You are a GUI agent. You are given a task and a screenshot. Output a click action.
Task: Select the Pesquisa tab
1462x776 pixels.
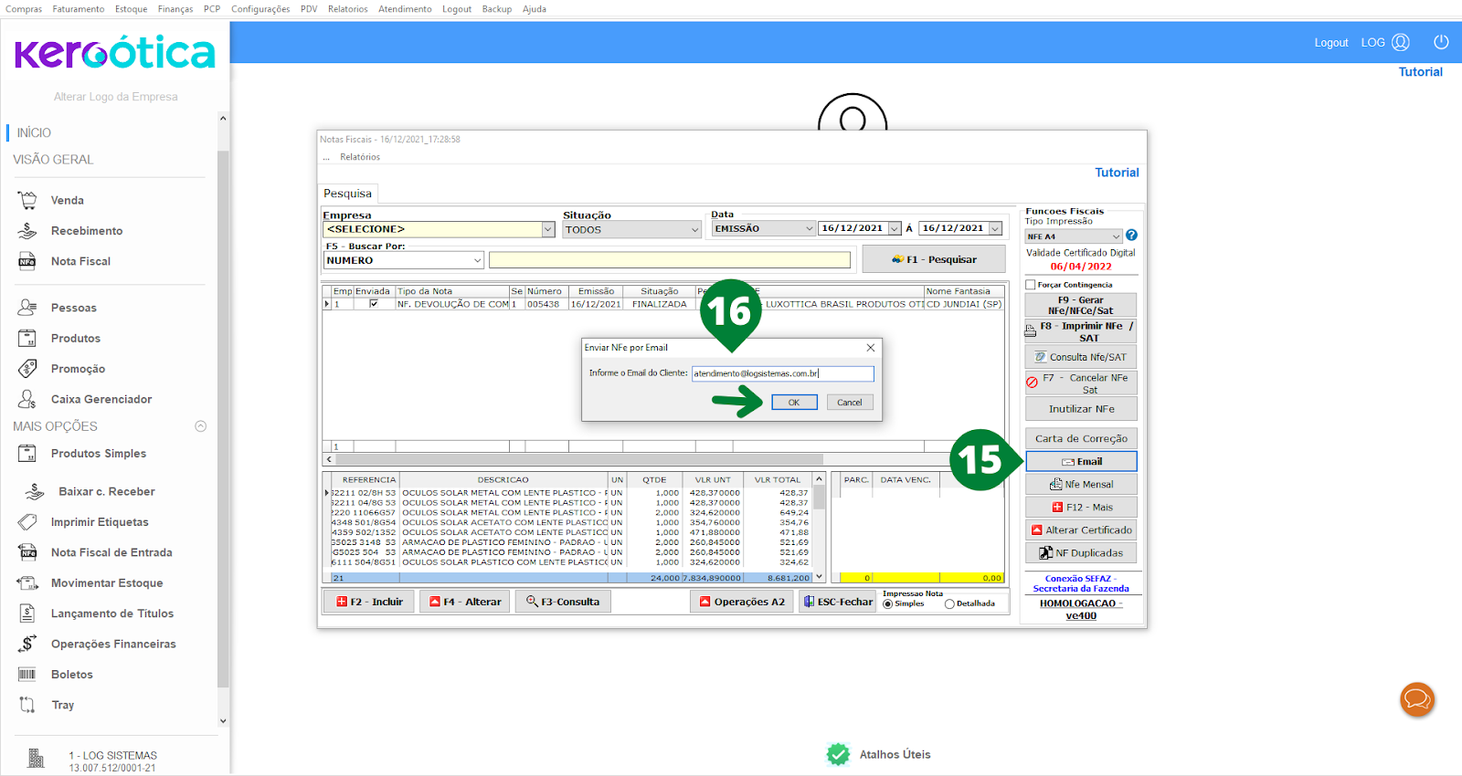(347, 194)
